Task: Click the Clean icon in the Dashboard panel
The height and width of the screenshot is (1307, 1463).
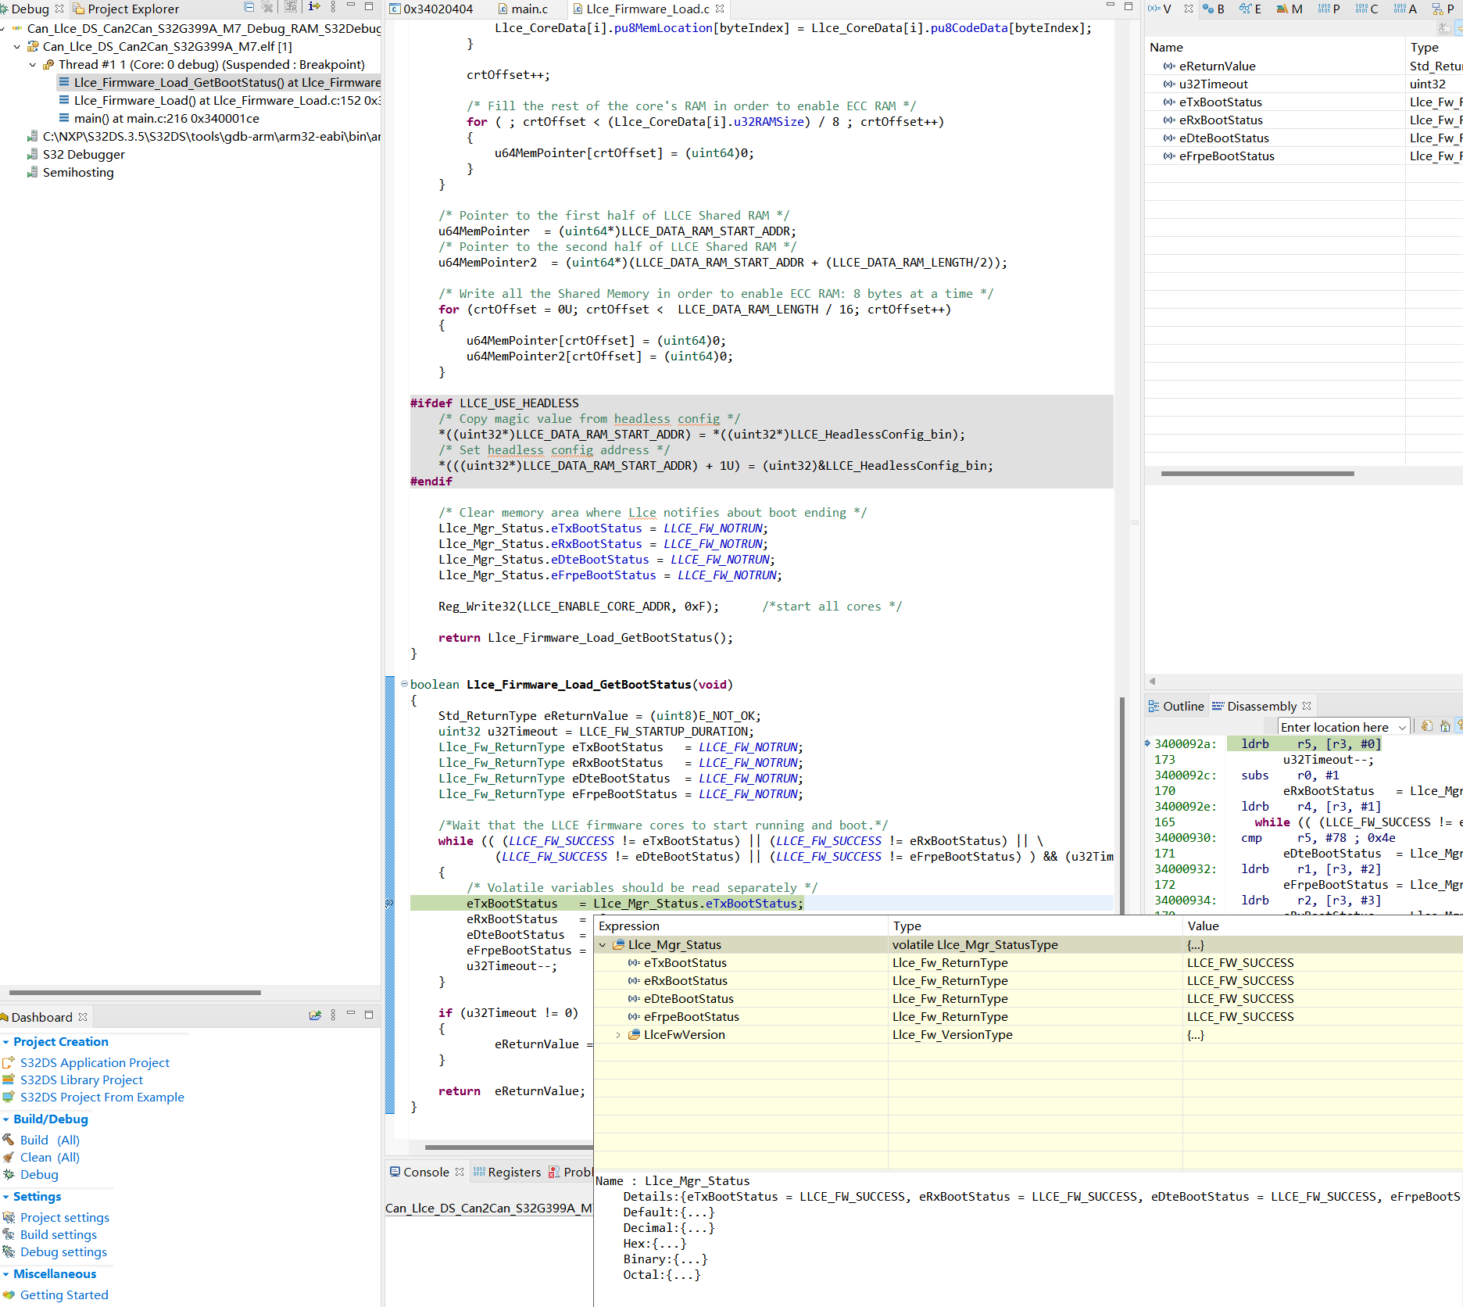Action: [x=7, y=1157]
